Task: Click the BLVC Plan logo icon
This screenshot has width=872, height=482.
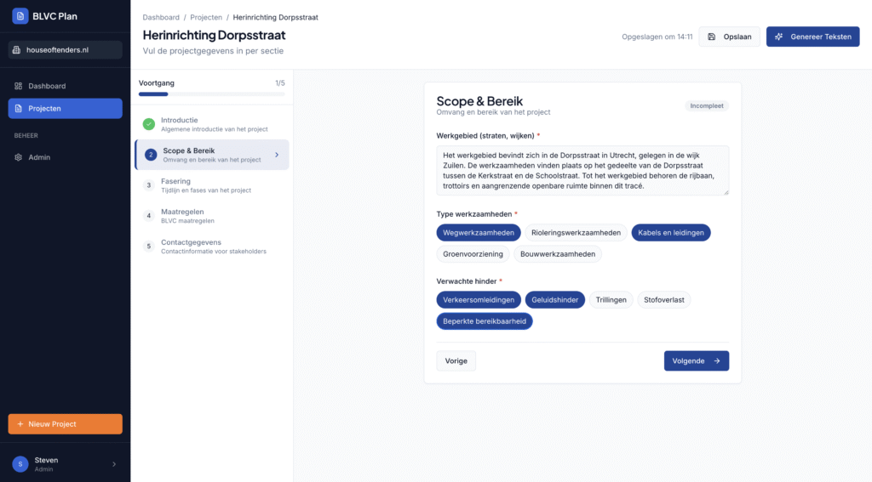Action: pos(20,16)
